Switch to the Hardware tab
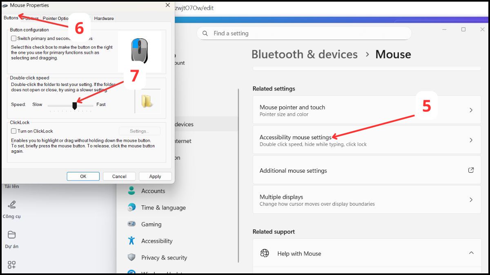 [104, 18]
